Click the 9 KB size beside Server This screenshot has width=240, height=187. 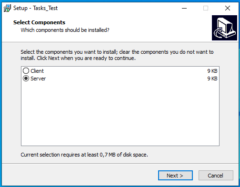pos(212,79)
